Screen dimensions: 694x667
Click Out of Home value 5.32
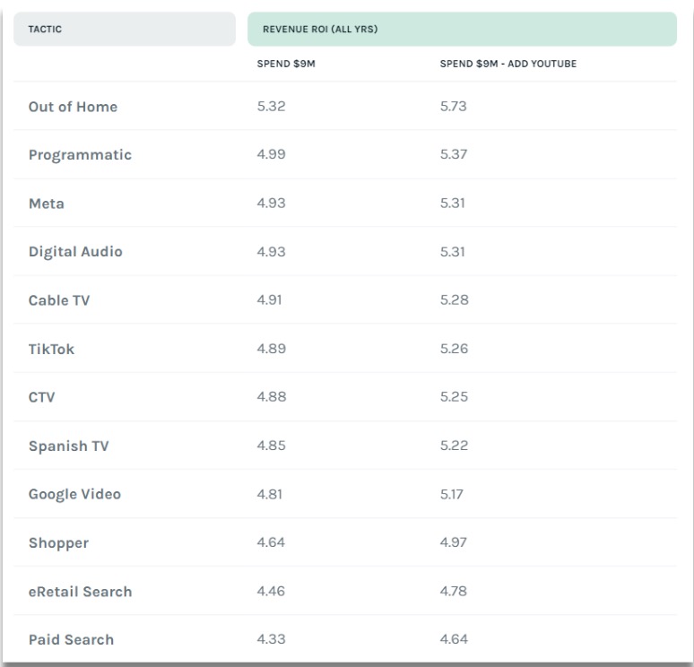click(272, 106)
